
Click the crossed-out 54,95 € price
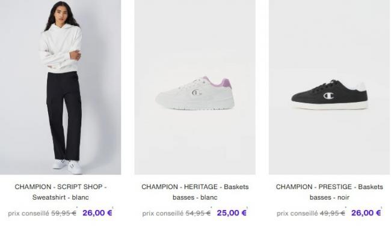point(198,214)
